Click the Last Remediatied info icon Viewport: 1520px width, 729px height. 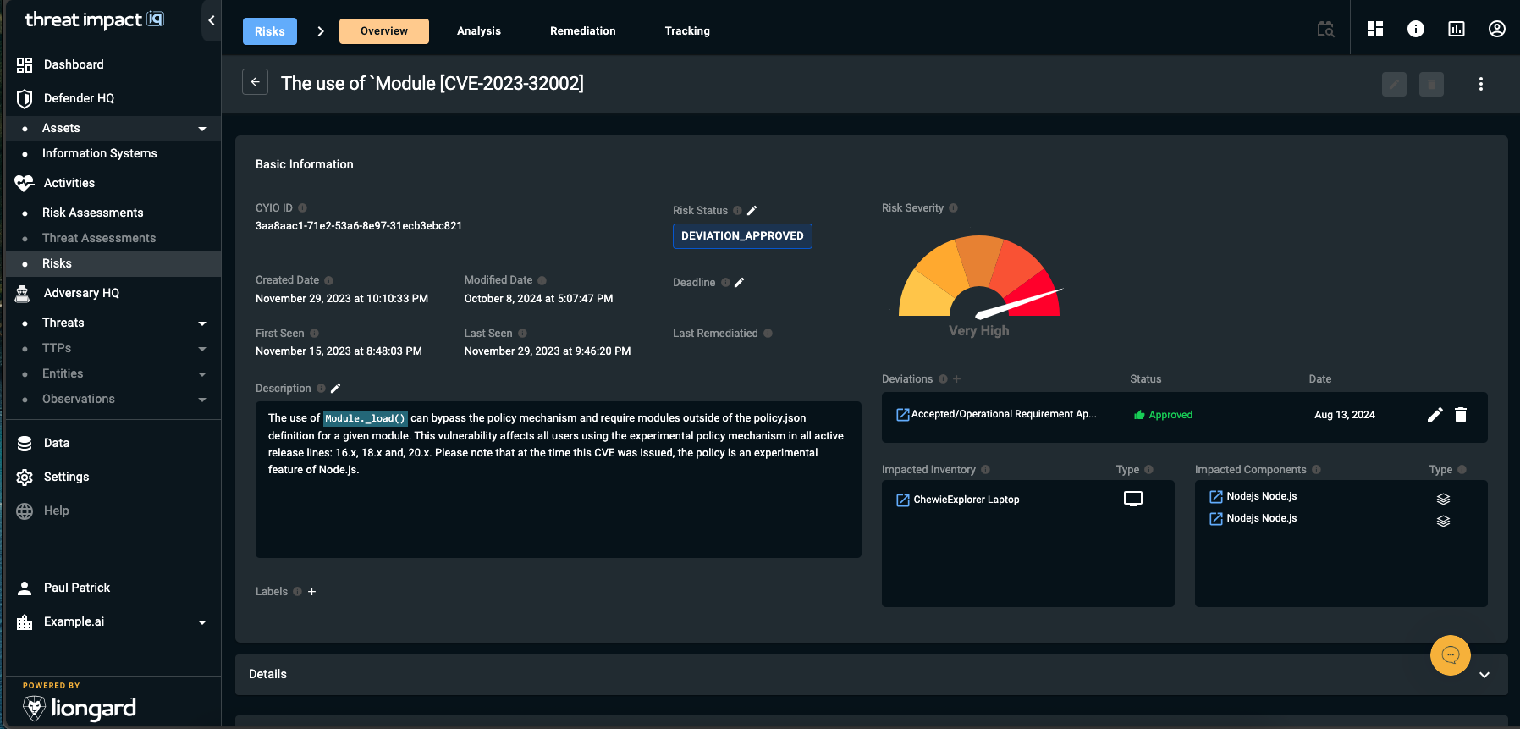[768, 334]
